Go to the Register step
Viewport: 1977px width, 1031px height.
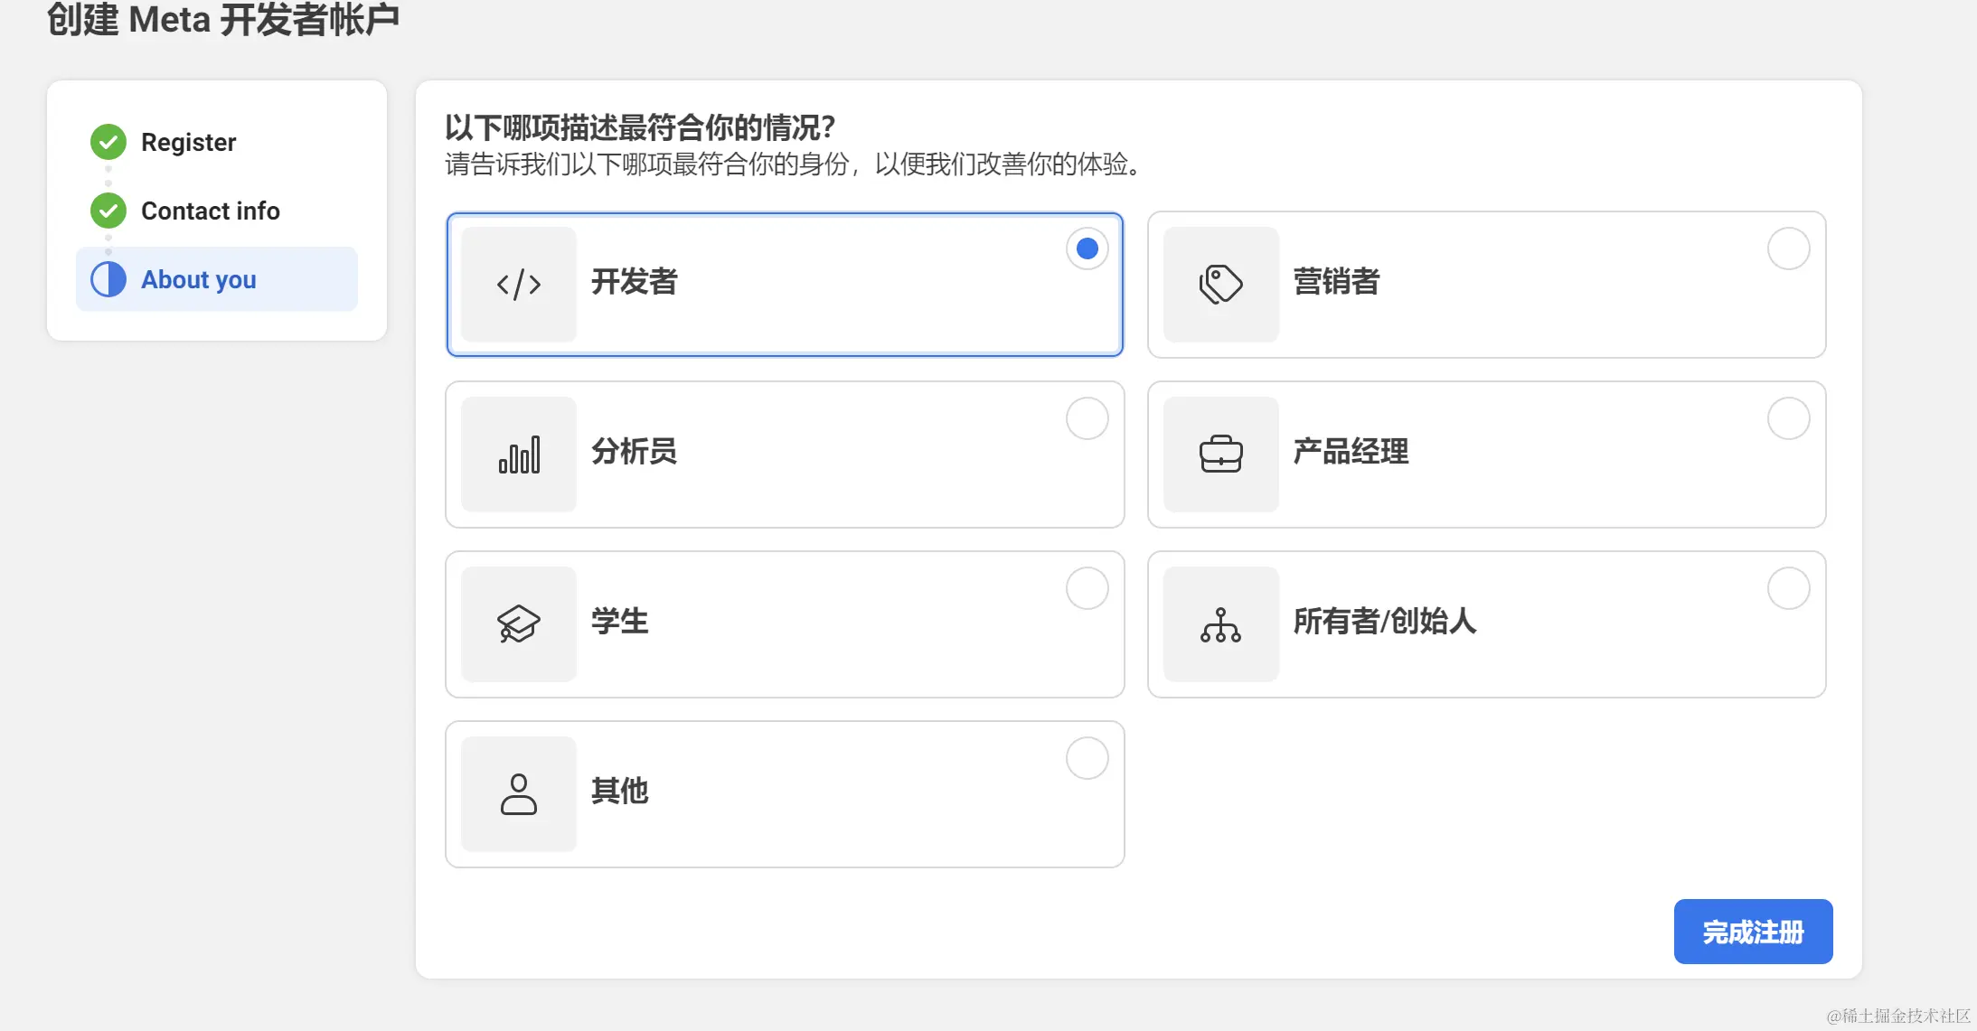188,142
